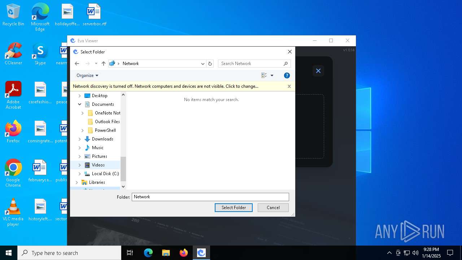Dismiss the network discovery notification
Screen dimensions: 462x260
(289, 86)
